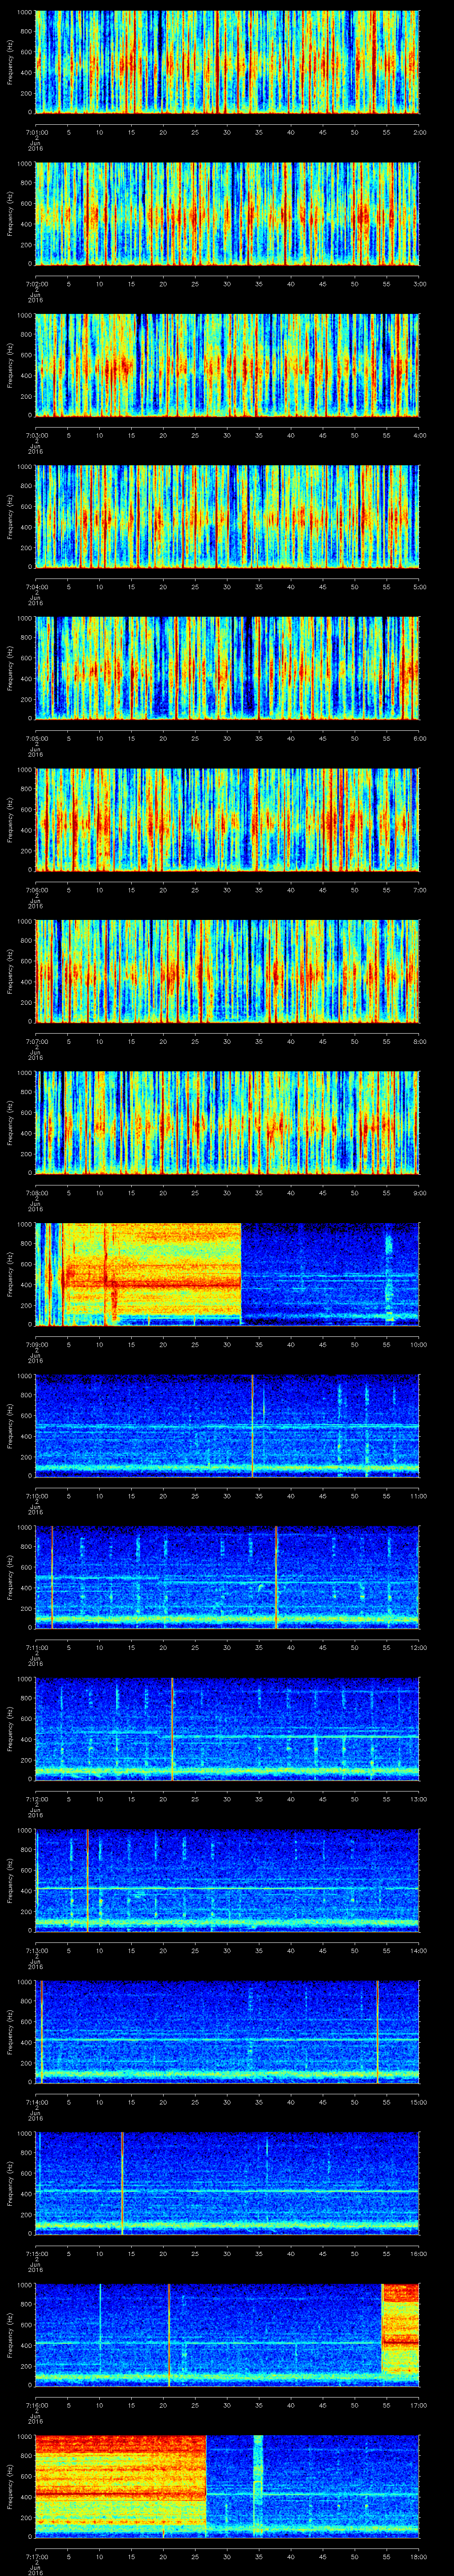Click the Frequency (Hz) axis label of 7:01:00 panel

coord(10,62)
